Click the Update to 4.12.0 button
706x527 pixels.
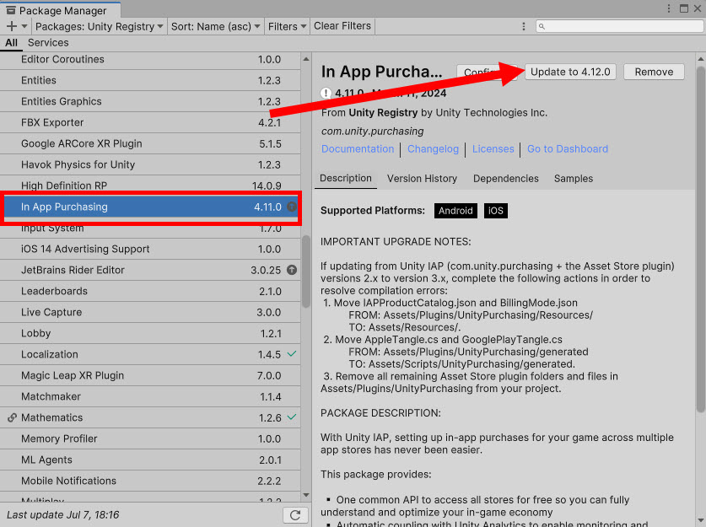[570, 72]
